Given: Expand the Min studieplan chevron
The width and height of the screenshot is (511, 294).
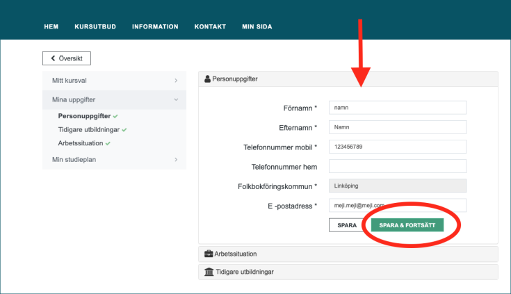Looking at the screenshot, I should [x=176, y=160].
